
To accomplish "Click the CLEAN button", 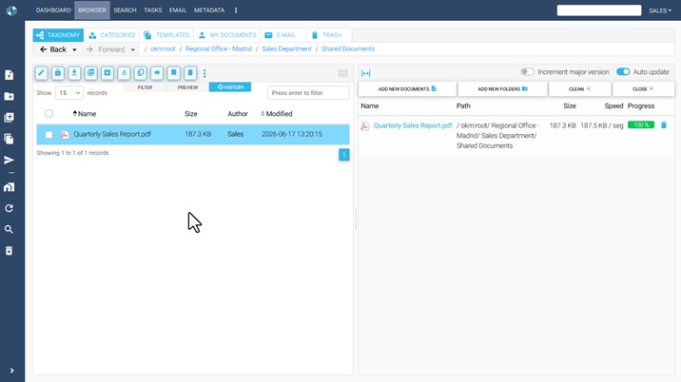I will 580,89.
